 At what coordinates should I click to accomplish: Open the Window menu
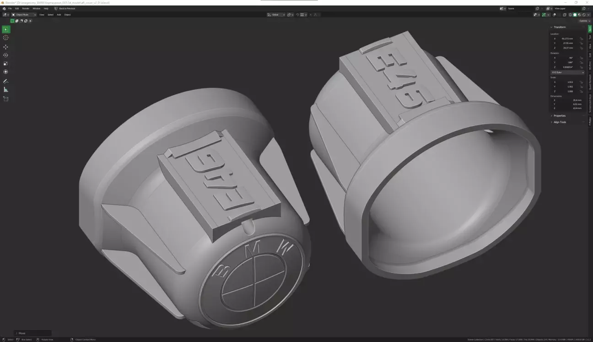36,8
